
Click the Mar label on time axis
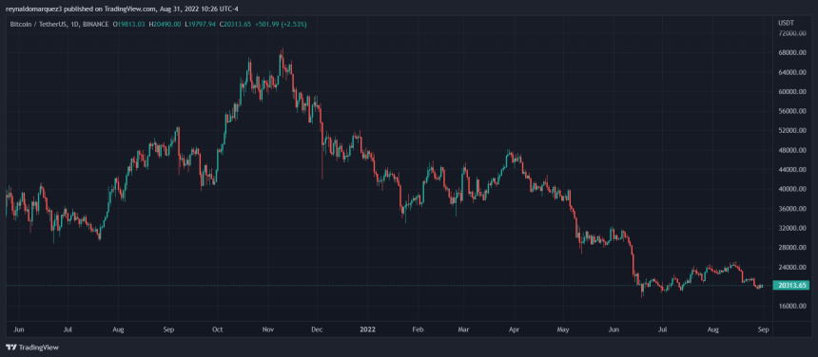click(463, 329)
